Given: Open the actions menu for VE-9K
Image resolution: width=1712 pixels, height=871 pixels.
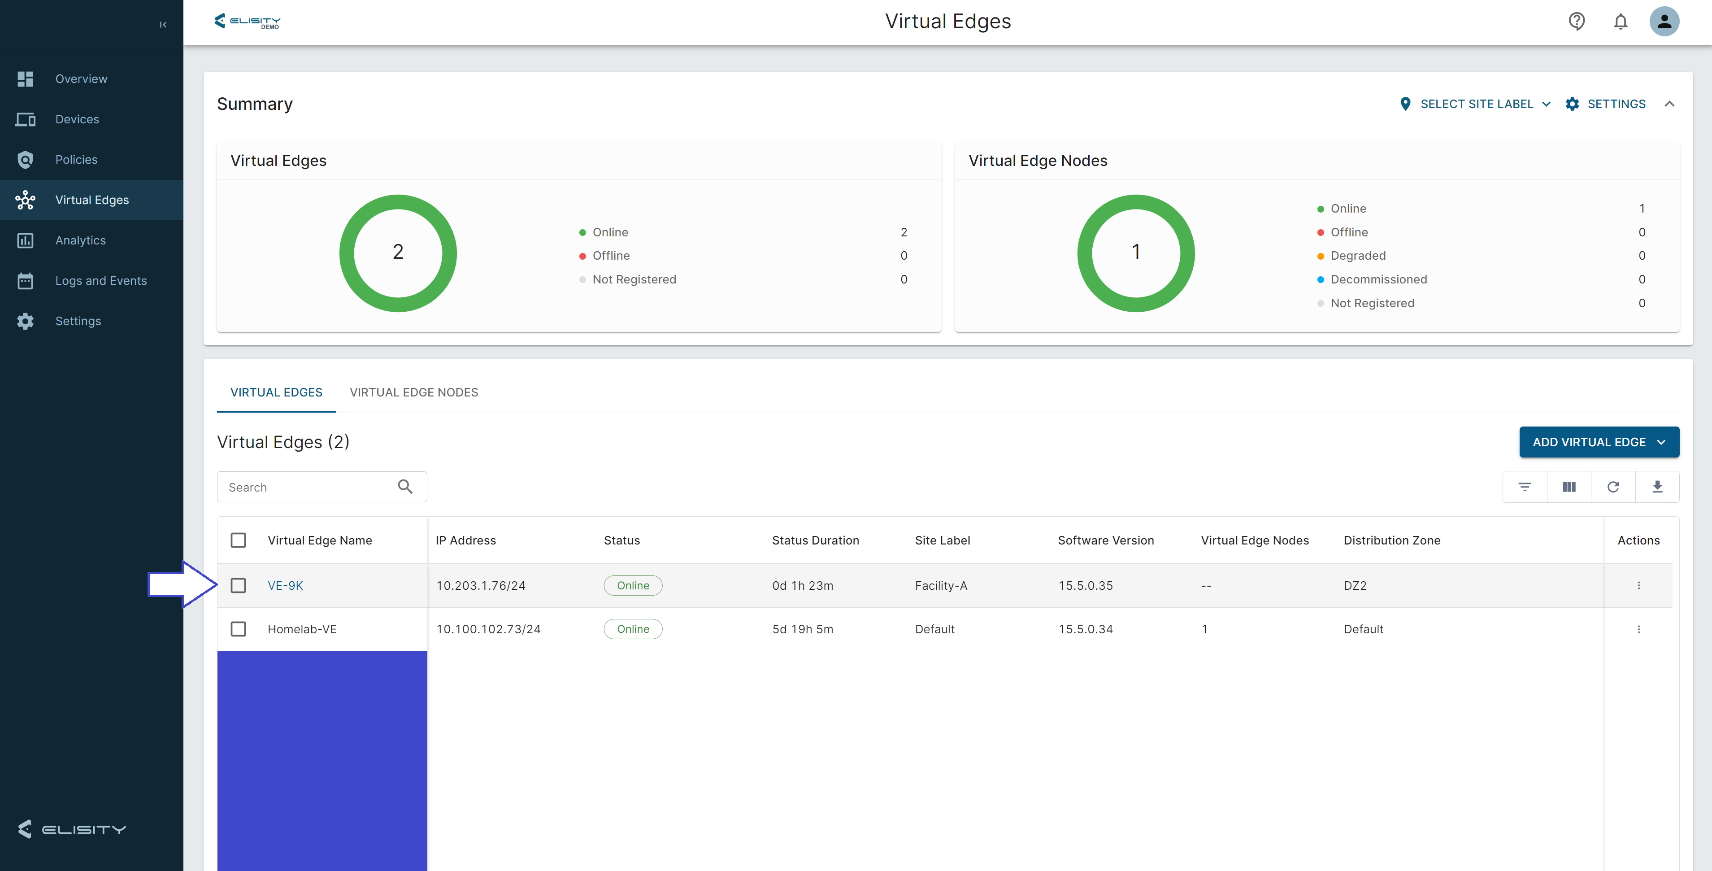Looking at the screenshot, I should (1638, 585).
